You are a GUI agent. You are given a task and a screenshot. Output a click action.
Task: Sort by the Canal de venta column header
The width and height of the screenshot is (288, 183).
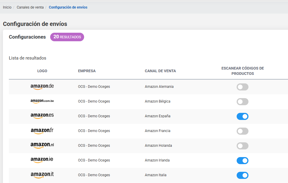[160, 71]
